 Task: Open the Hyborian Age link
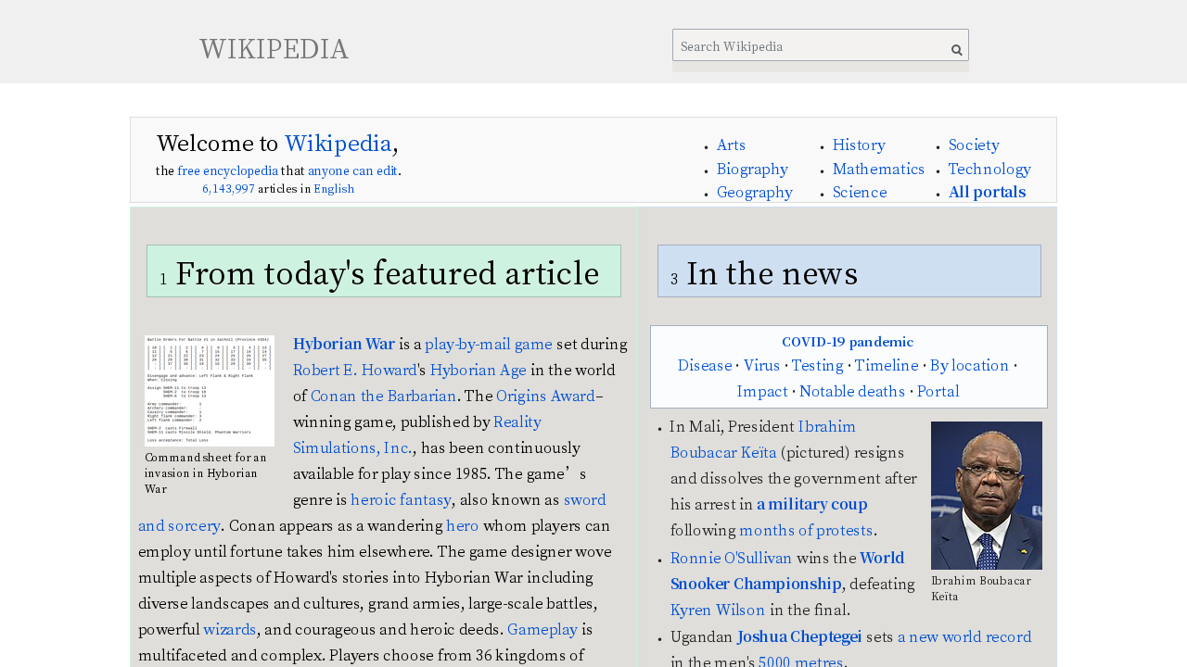[478, 371]
